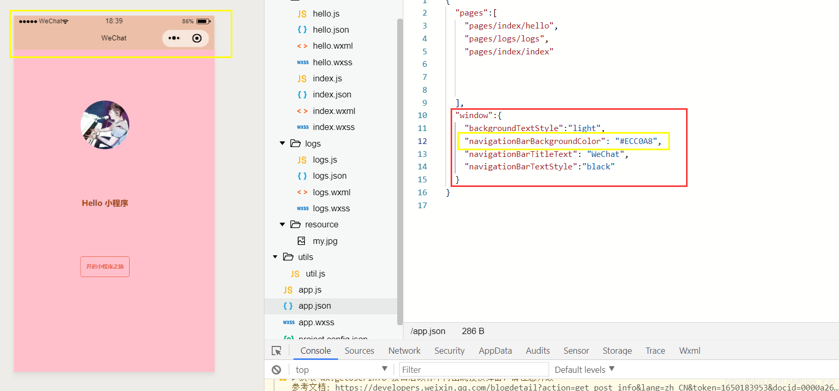Click the "pages/logs/logs" line in editor
The width and height of the screenshot is (839, 391).
(x=504, y=39)
